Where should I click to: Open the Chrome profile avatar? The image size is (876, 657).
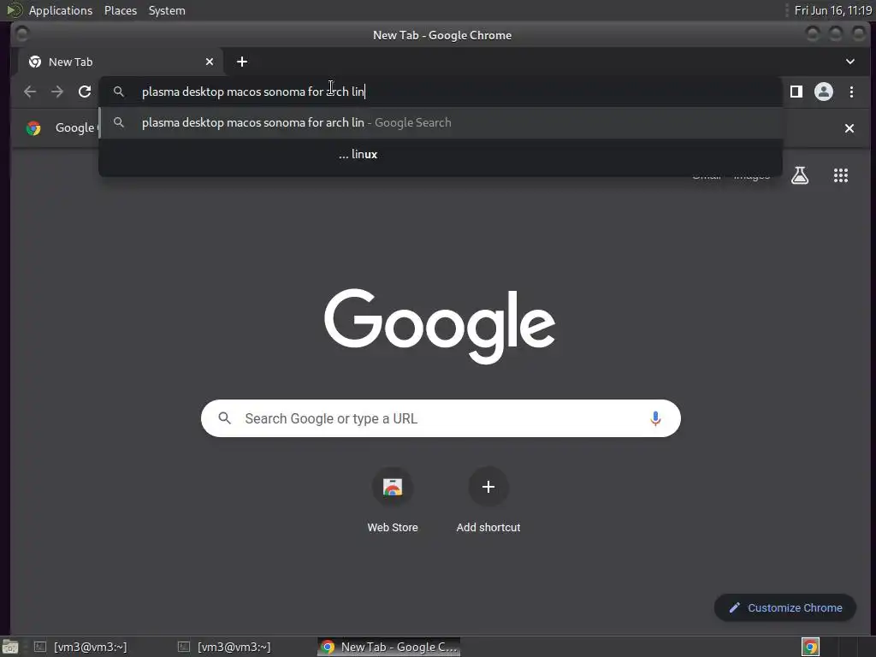[x=824, y=92]
